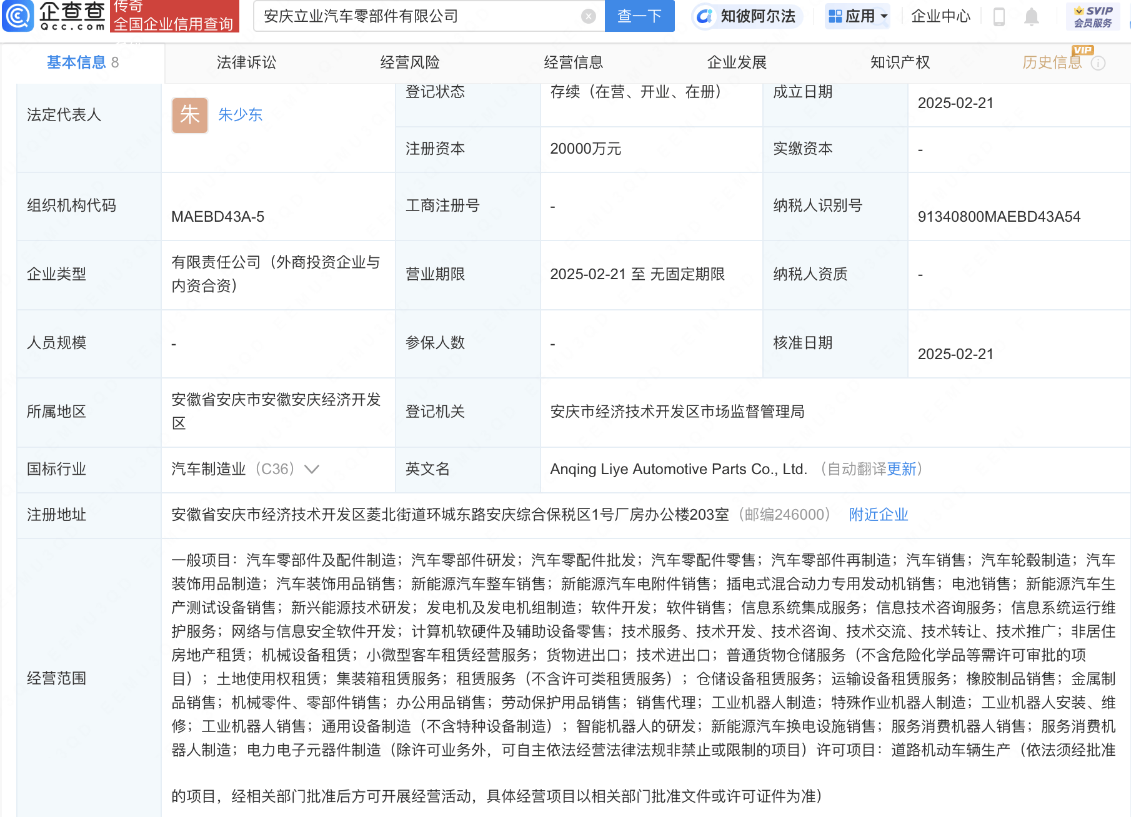Expand the 汽车制造业 (C36) industry chevron
Image resolution: width=1131 pixels, height=817 pixels.
(311, 469)
